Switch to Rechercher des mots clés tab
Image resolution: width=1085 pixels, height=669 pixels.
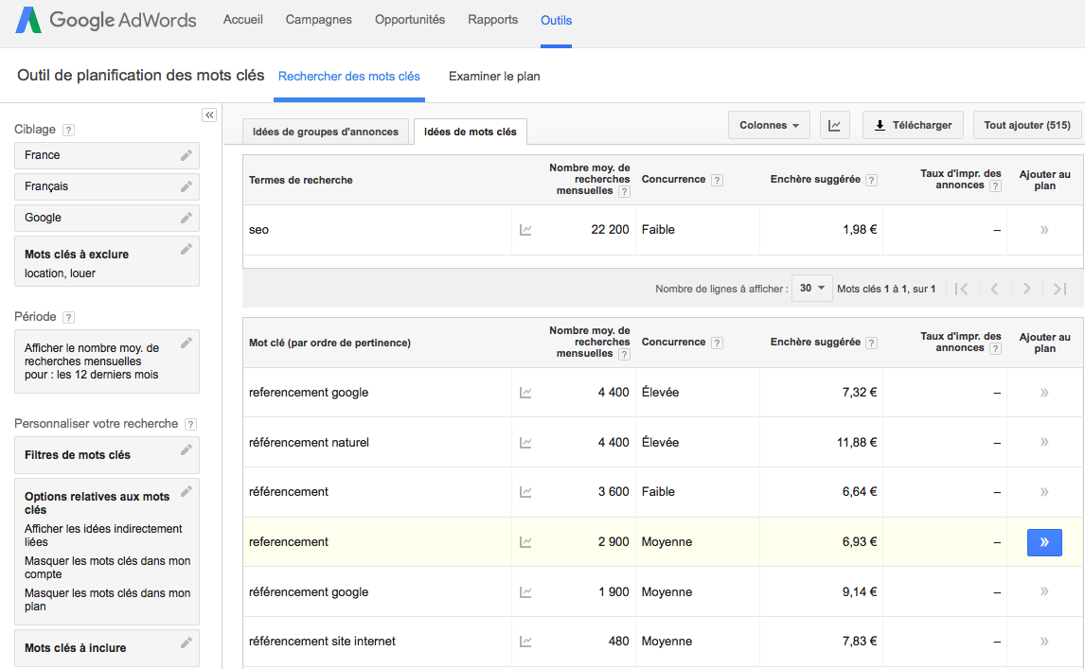click(348, 76)
